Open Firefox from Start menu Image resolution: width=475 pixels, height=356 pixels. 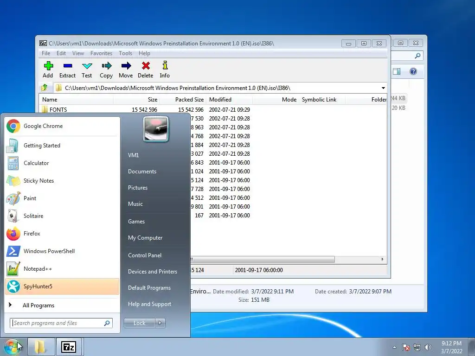(62, 234)
